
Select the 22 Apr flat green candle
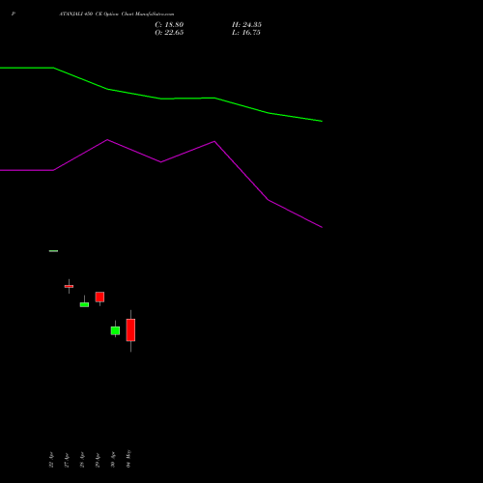pyautogui.click(x=53, y=251)
